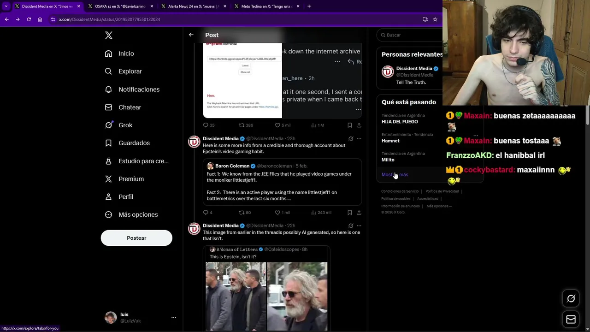Open Baron Coleman quoted post

pos(282,182)
